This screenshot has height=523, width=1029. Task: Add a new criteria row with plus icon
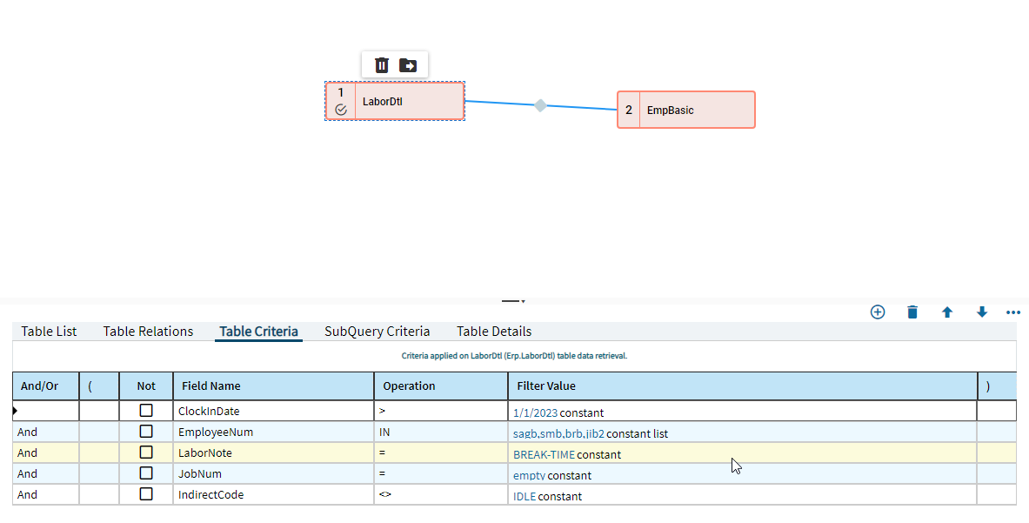coord(878,312)
